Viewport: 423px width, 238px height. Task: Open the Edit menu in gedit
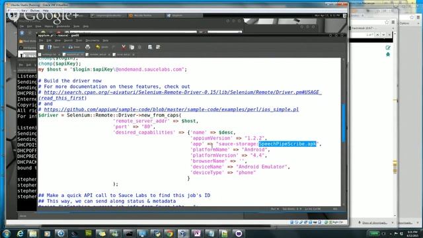coord(49,40)
